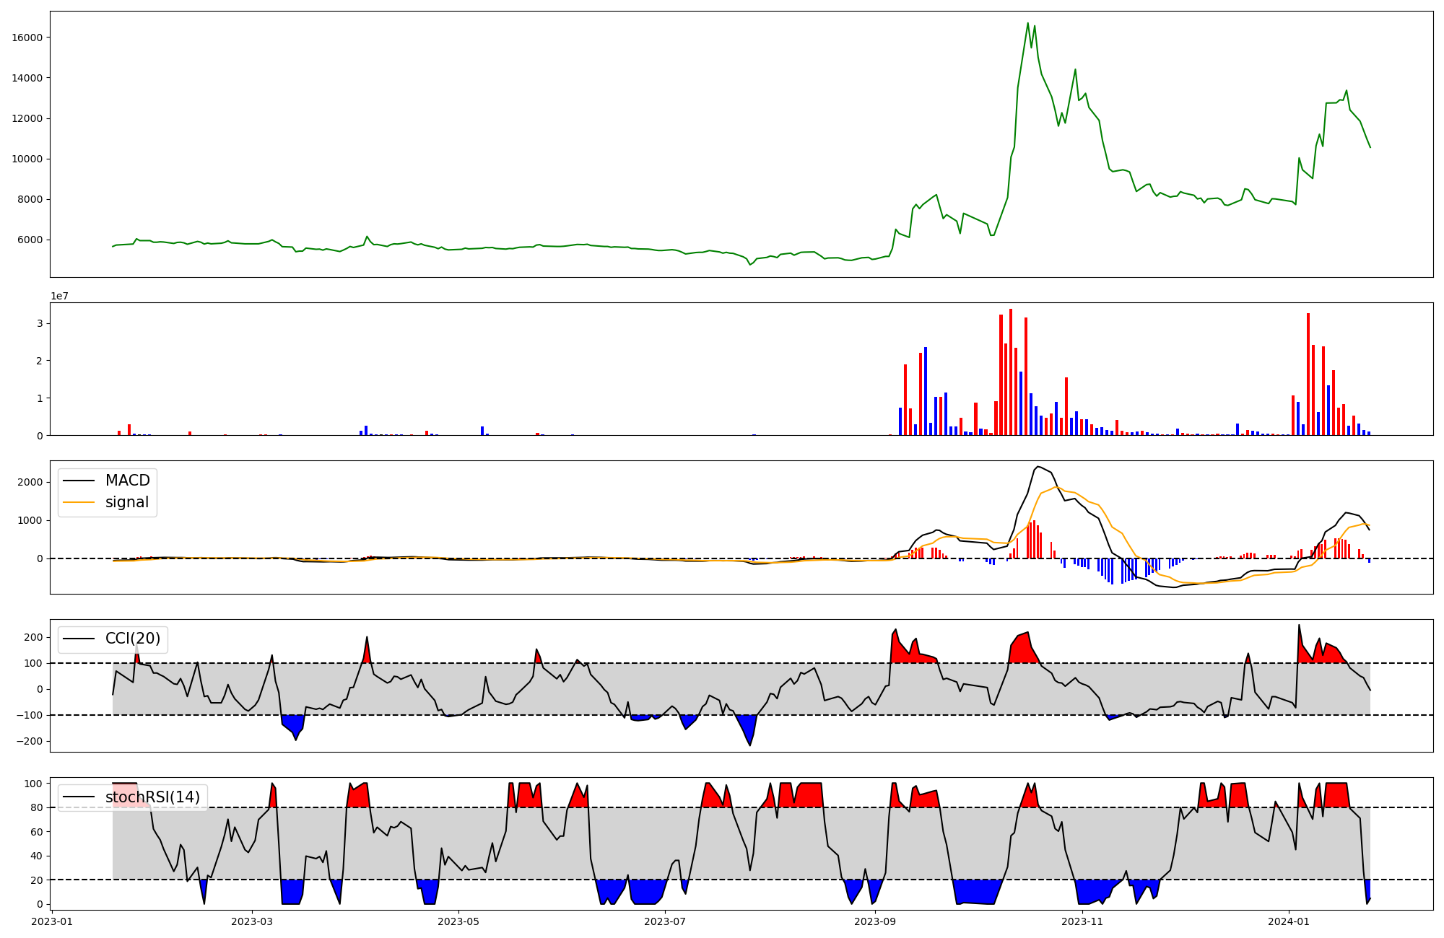Click the 2023-03 x-axis date label
Image resolution: width=1444 pixels, height=938 pixels.
(252, 921)
